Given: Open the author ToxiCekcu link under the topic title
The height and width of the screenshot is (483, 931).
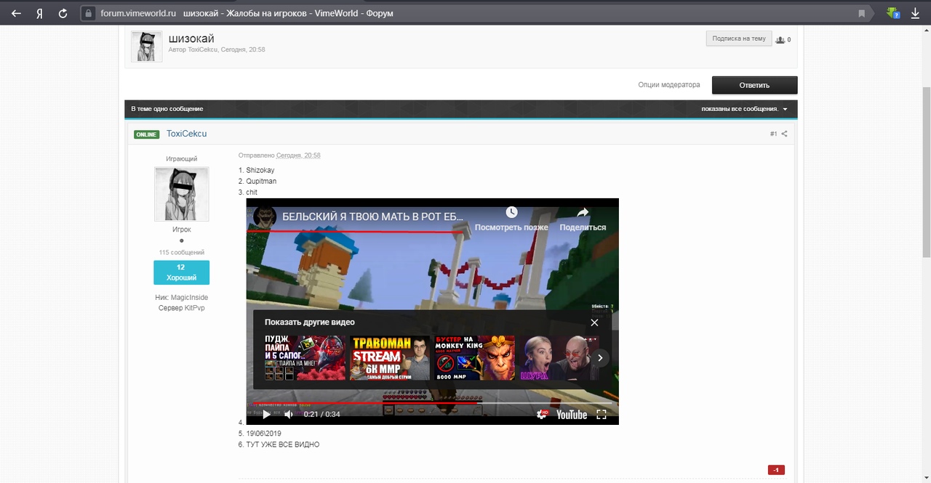Looking at the screenshot, I should click(x=203, y=49).
